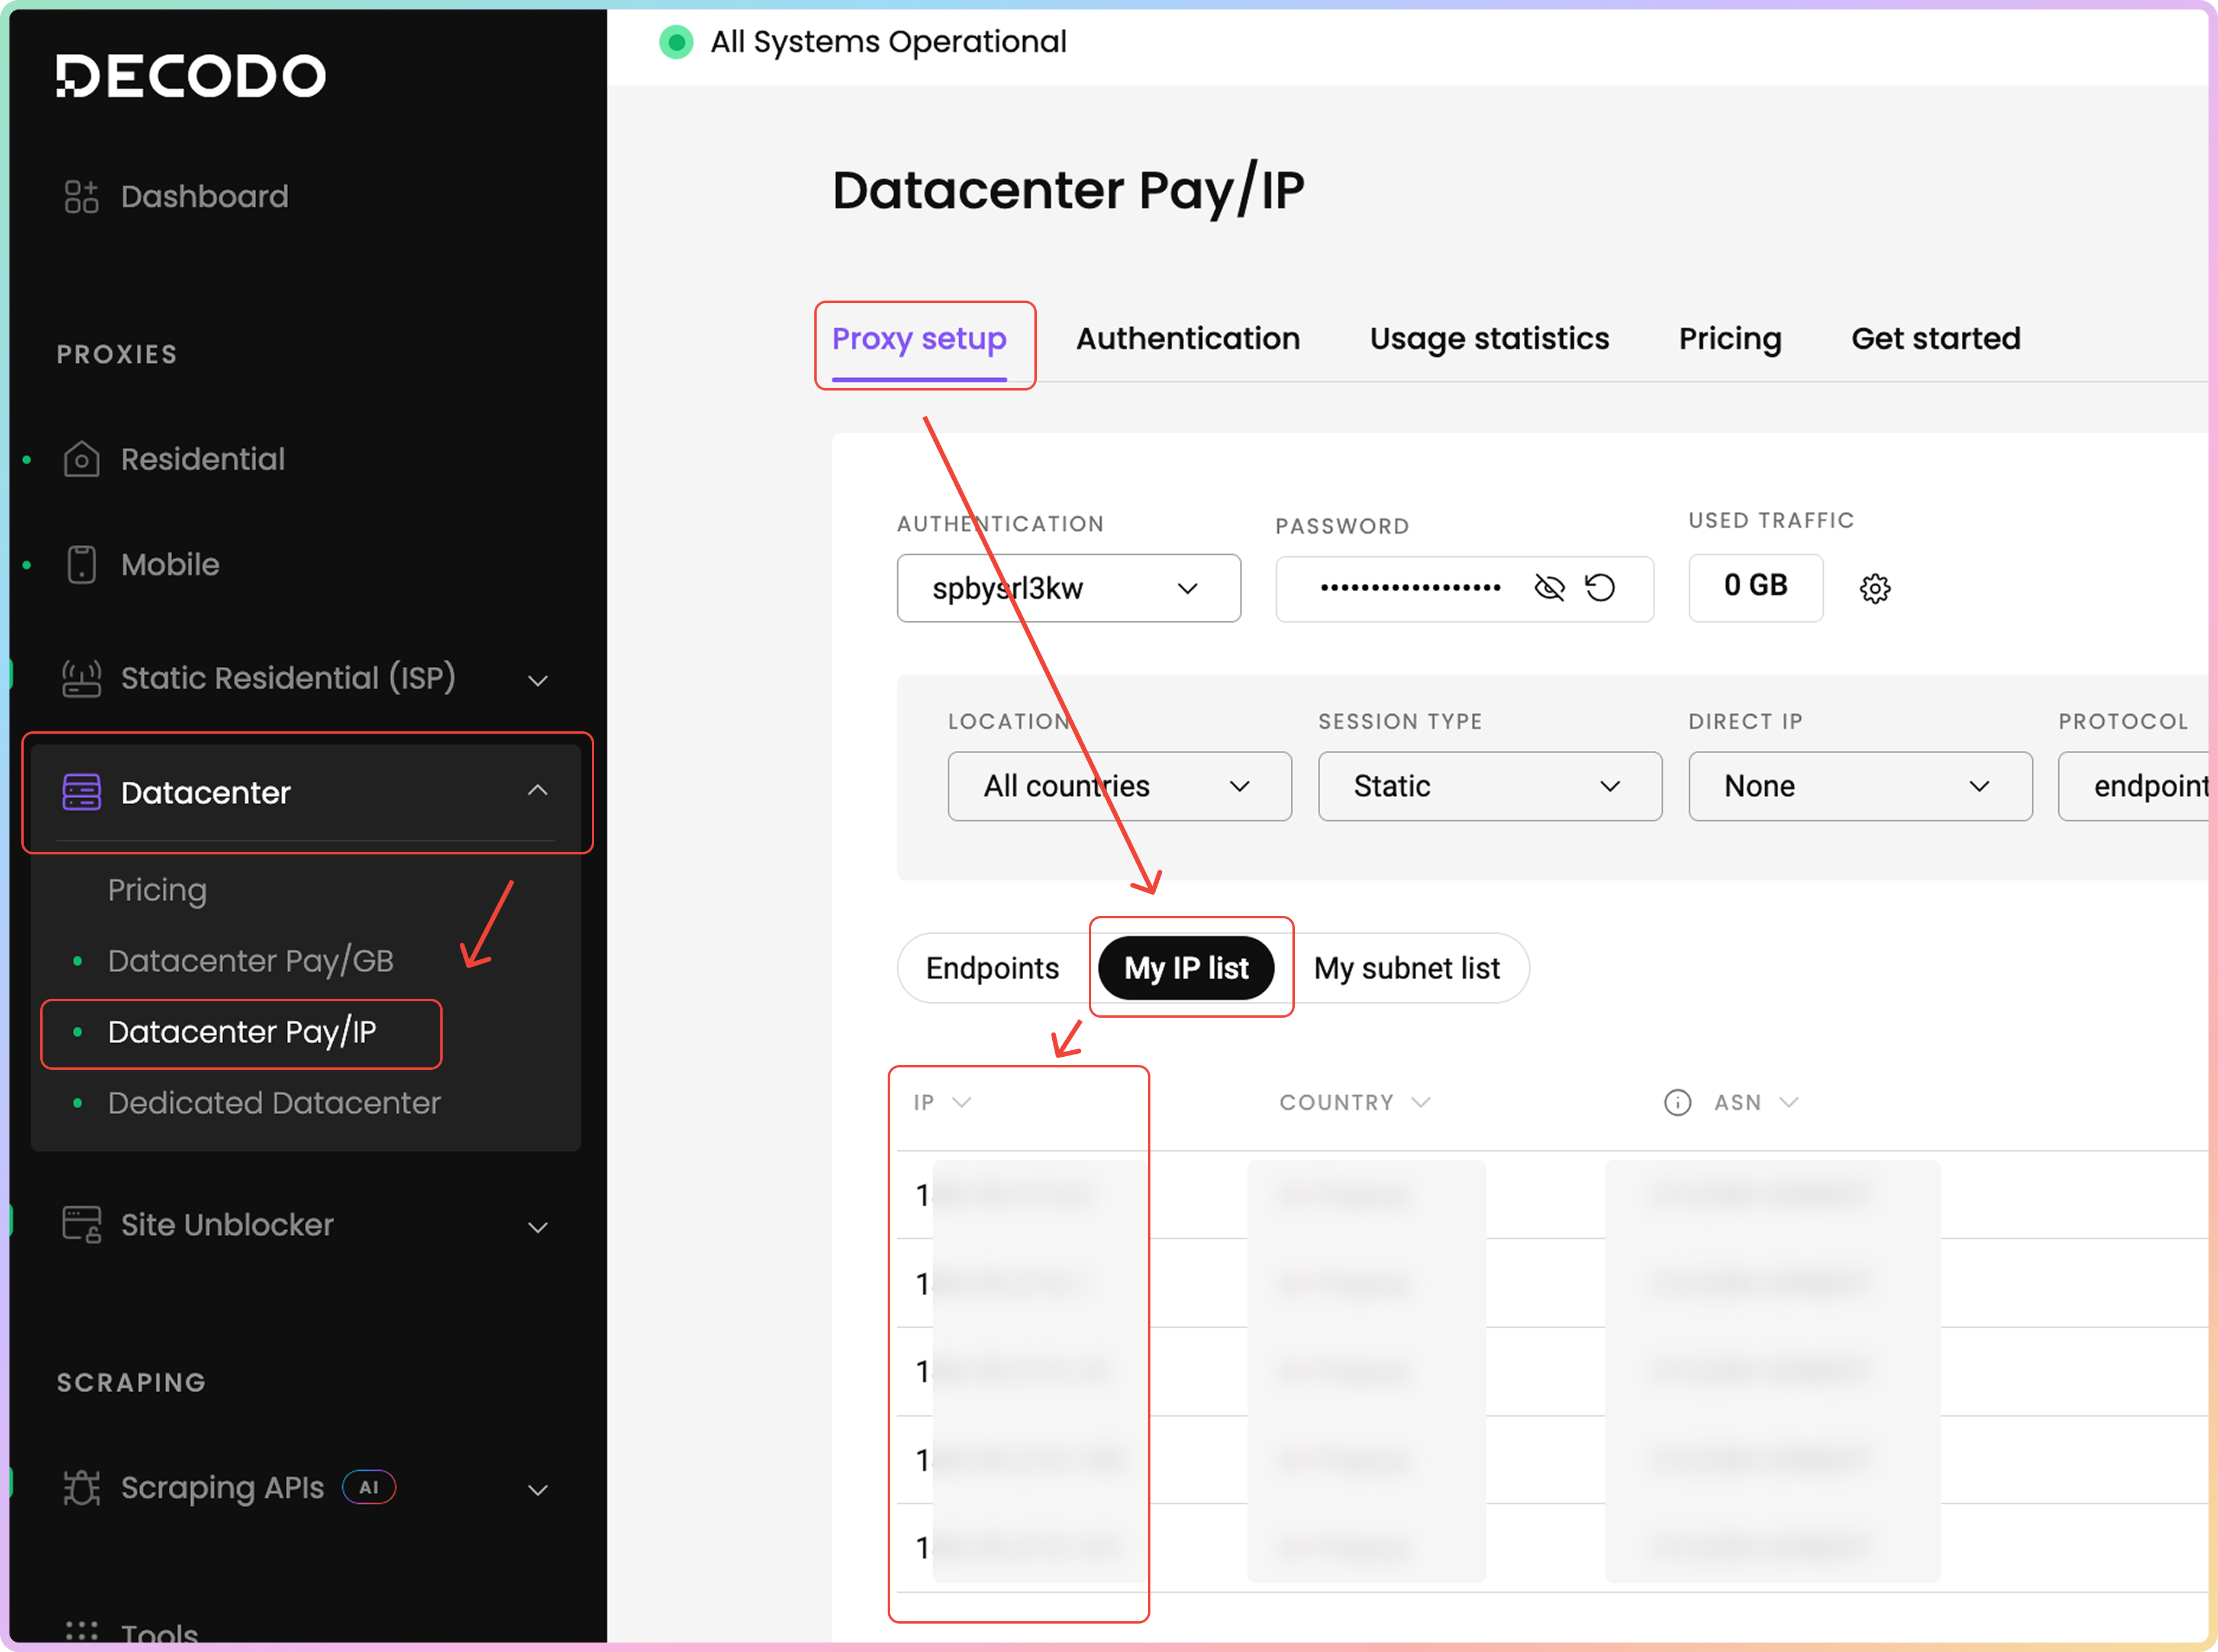Image resolution: width=2218 pixels, height=1652 pixels.
Task: Open the Authentication tab
Action: 1187,339
